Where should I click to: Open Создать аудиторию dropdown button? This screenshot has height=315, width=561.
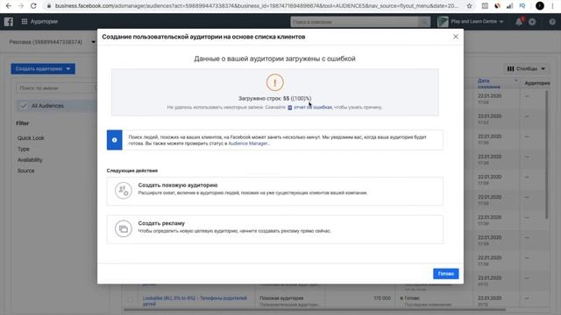(43, 68)
